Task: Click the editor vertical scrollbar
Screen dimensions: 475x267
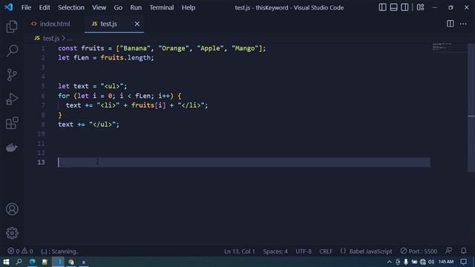Action: (x=471, y=108)
